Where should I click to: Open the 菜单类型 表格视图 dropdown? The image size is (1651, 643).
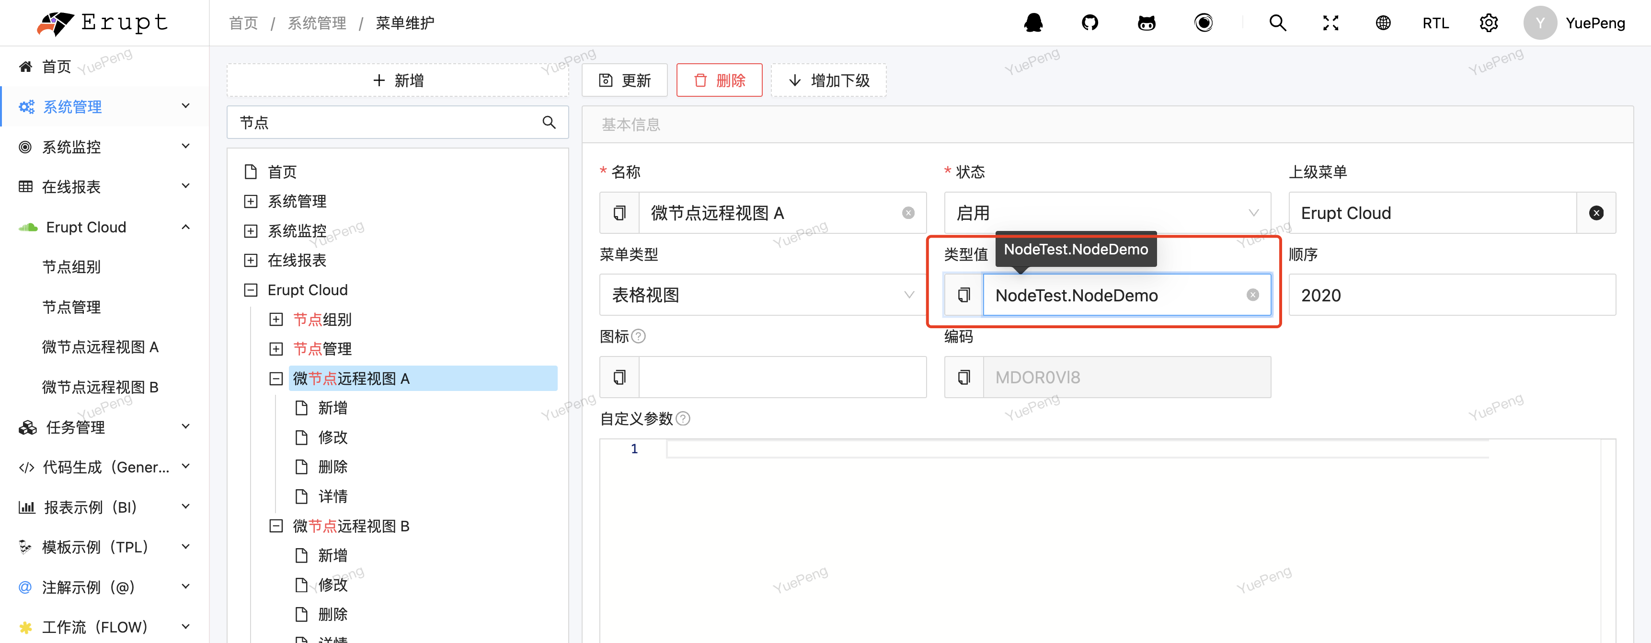(x=762, y=295)
